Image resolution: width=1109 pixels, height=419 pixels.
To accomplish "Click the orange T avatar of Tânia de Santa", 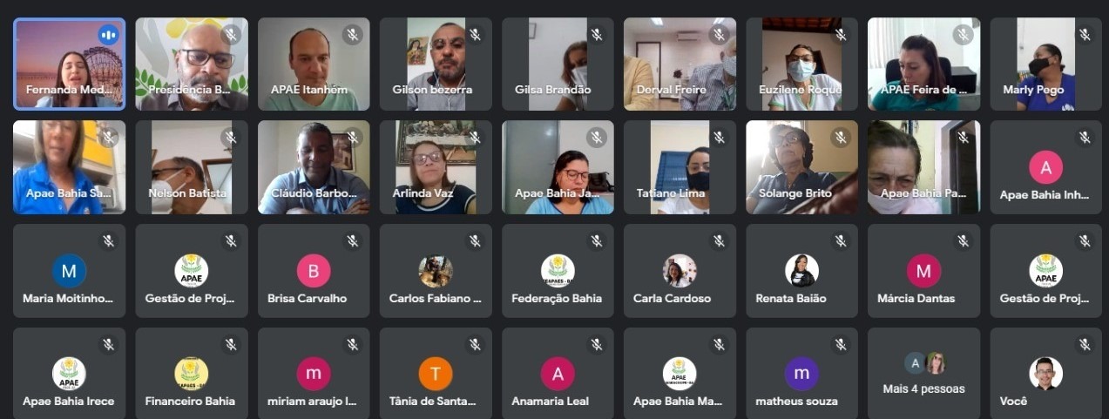I will pos(436,374).
